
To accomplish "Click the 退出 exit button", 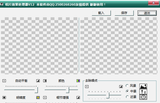I will tap(147, 13).
